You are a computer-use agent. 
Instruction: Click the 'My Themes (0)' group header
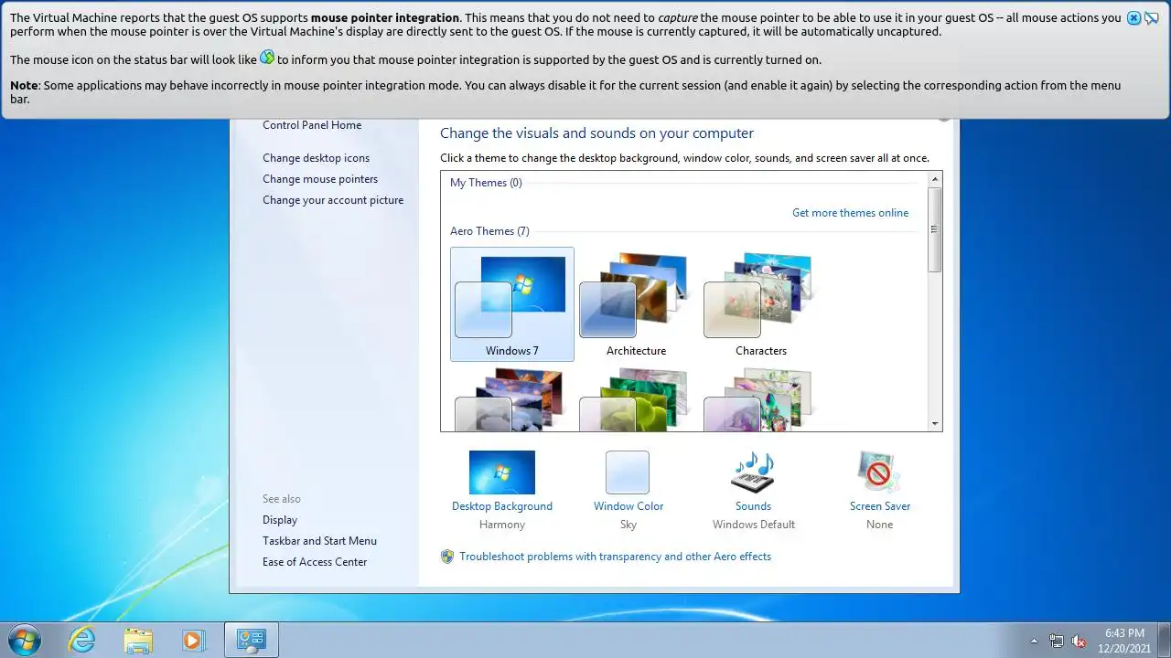pyautogui.click(x=486, y=183)
